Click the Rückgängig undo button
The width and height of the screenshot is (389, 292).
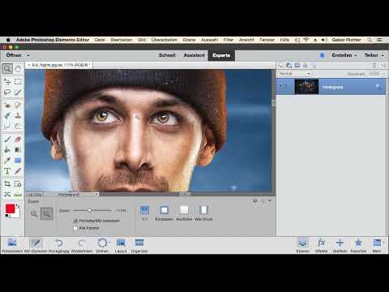point(59,246)
